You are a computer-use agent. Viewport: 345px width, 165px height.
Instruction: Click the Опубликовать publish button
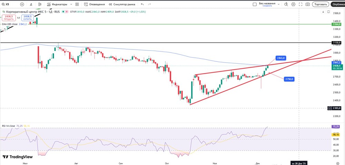pos(338,4)
